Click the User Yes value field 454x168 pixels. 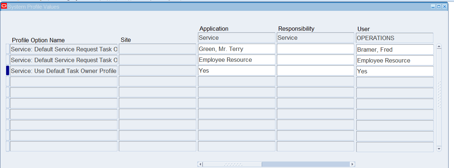pos(394,71)
